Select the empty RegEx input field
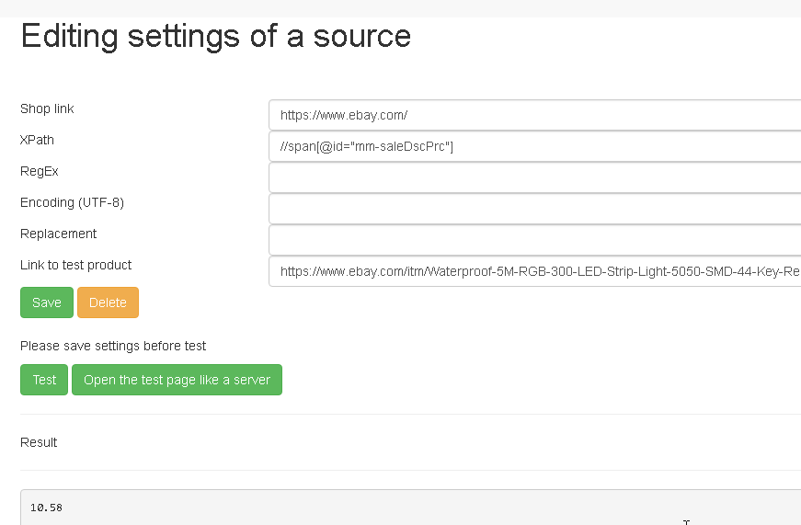This screenshot has height=525, width=801. point(535,177)
